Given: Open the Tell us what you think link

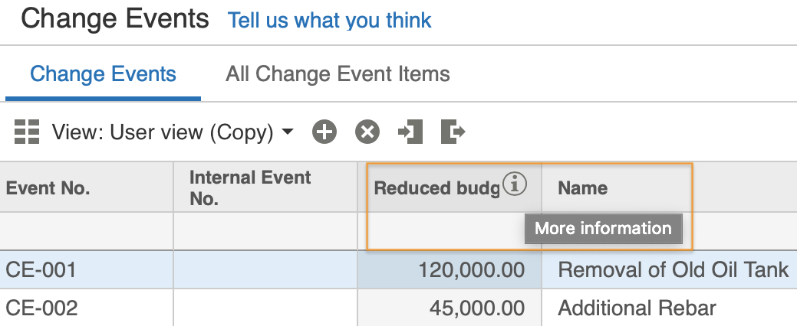Looking at the screenshot, I should point(329,21).
